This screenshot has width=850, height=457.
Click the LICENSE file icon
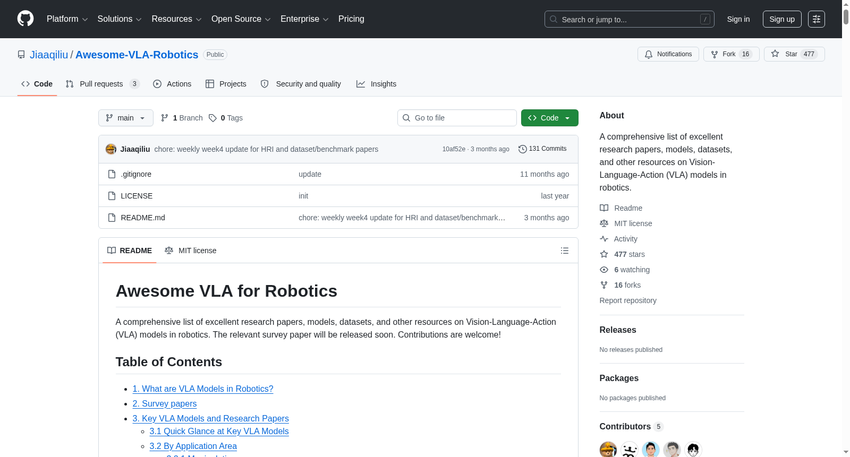point(112,196)
